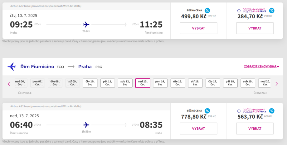287x145 pixels.
Task: Choose date pon 14, čvc
Action: pyautogui.click(x=160, y=83)
